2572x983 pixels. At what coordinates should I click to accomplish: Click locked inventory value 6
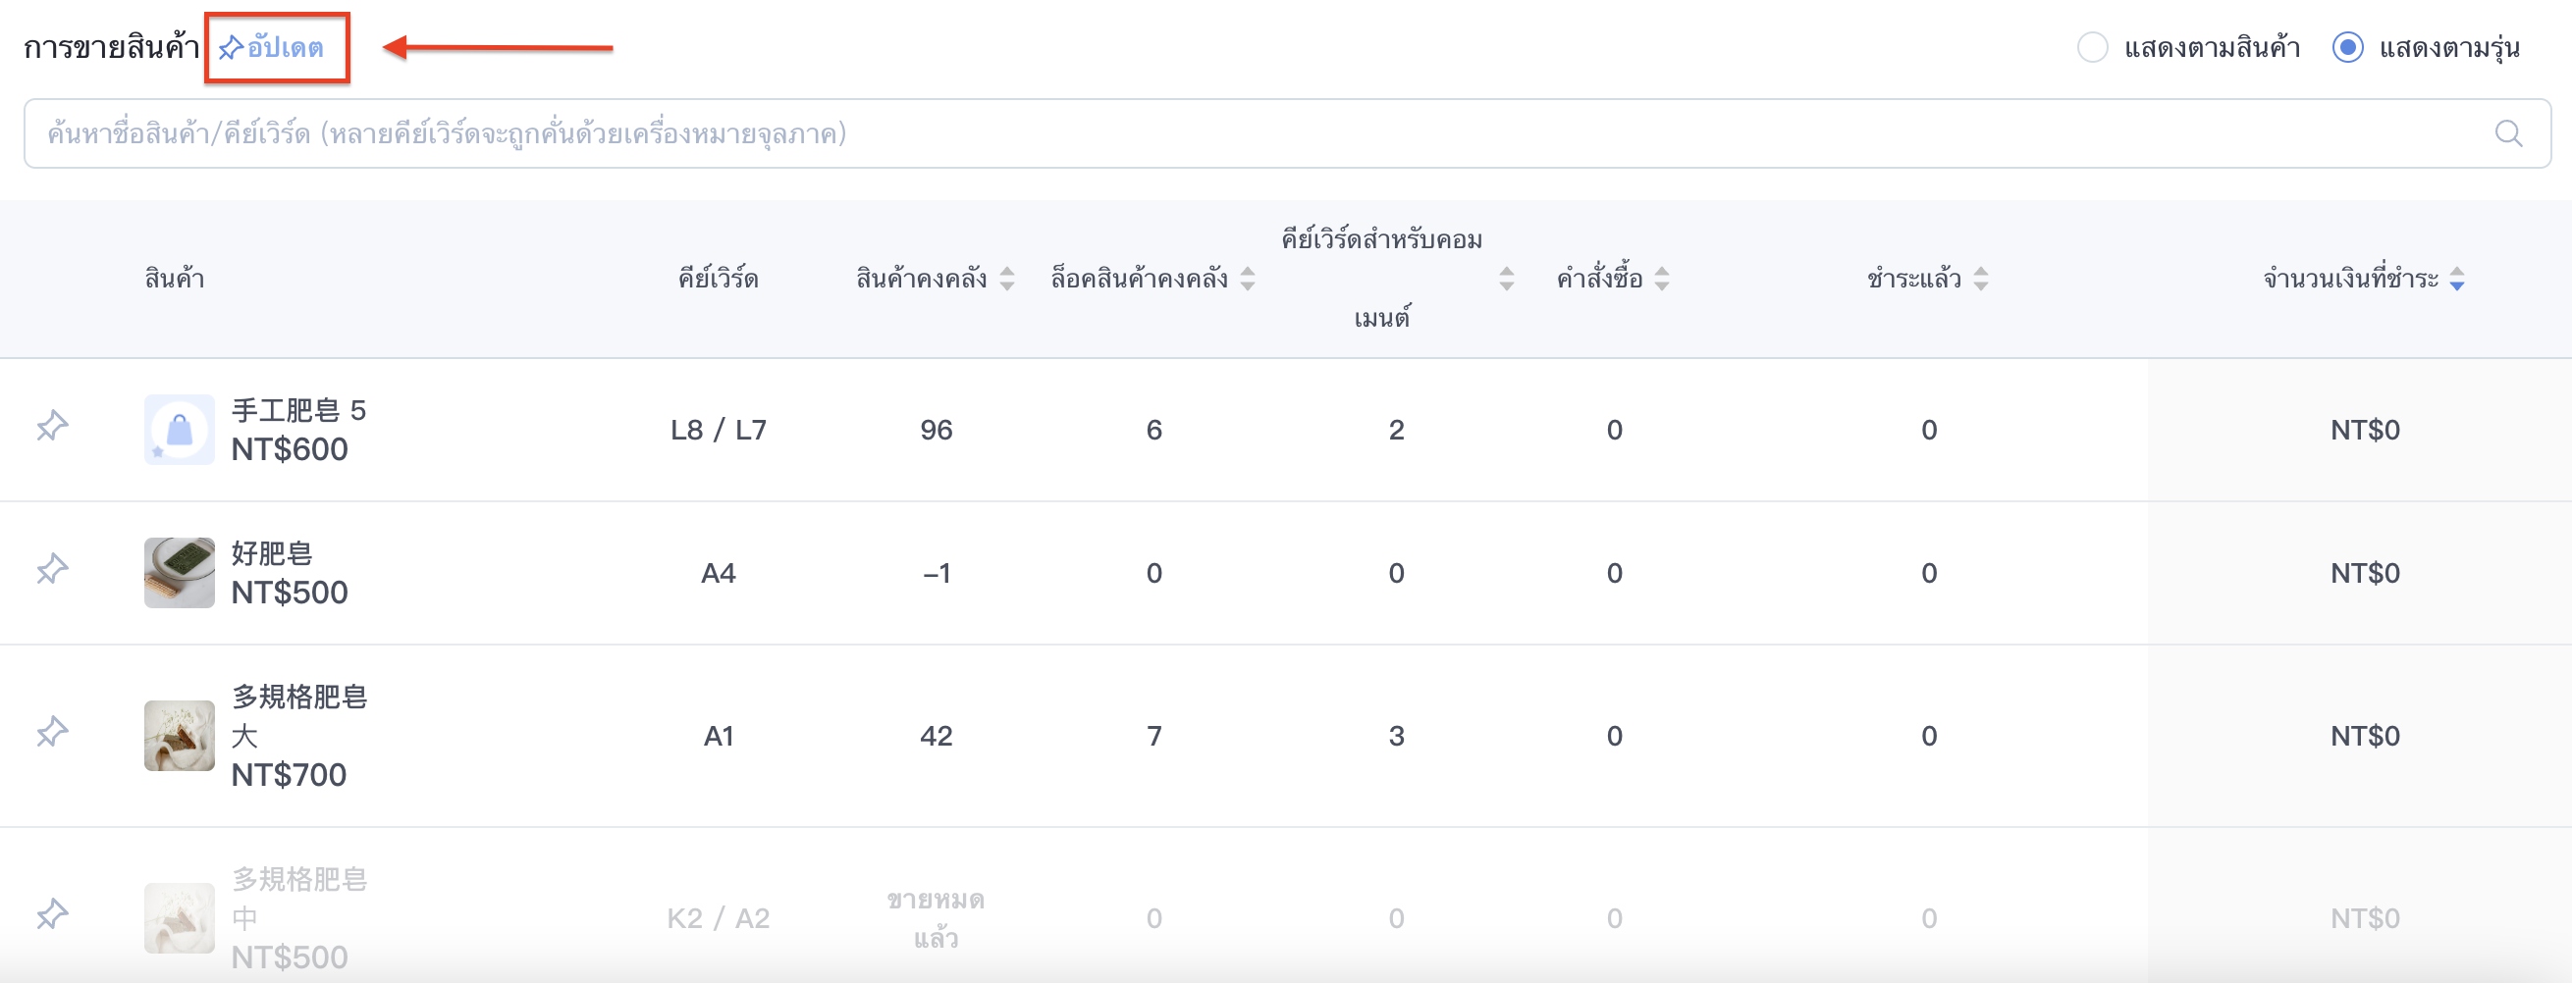click(1154, 430)
